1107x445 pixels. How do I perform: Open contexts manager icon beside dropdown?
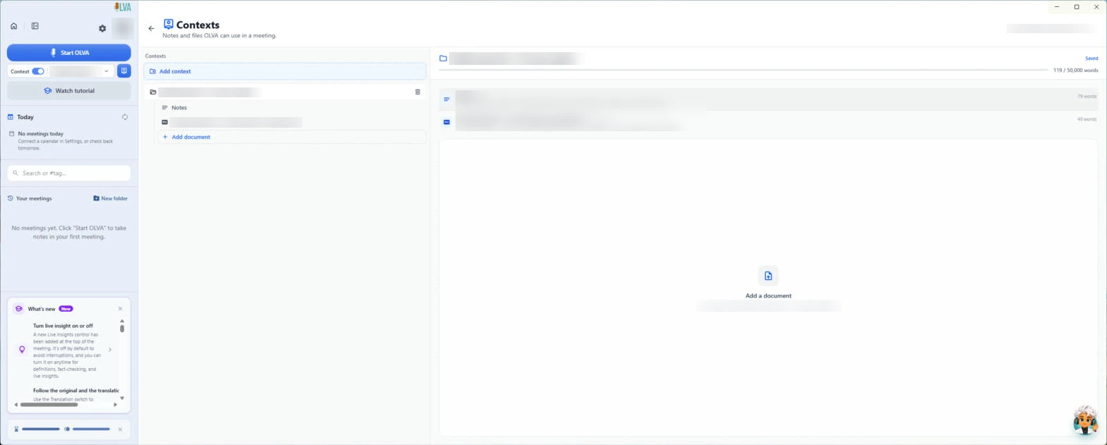(124, 71)
